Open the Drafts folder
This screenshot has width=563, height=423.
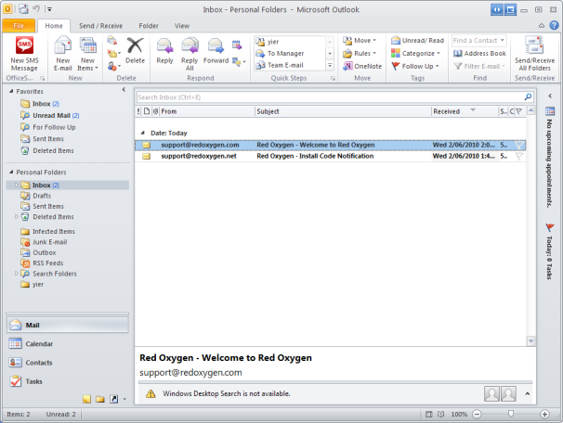click(x=42, y=196)
